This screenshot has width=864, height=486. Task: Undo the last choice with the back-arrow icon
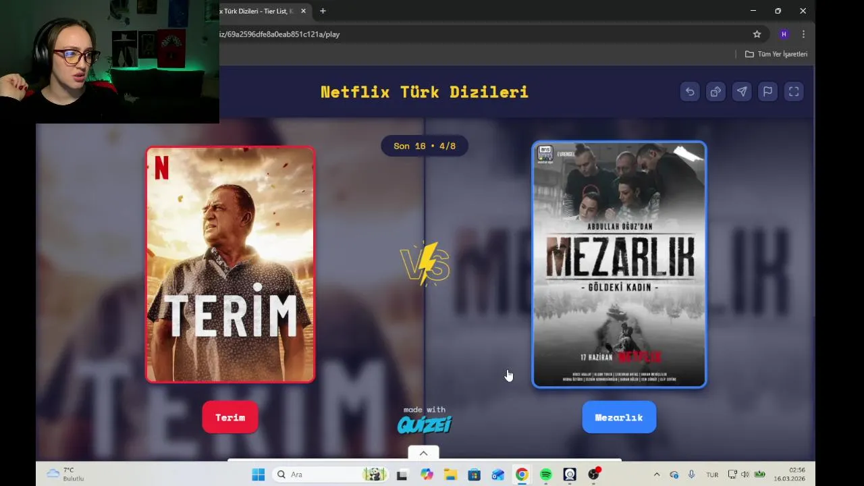(x=690, y=92)
